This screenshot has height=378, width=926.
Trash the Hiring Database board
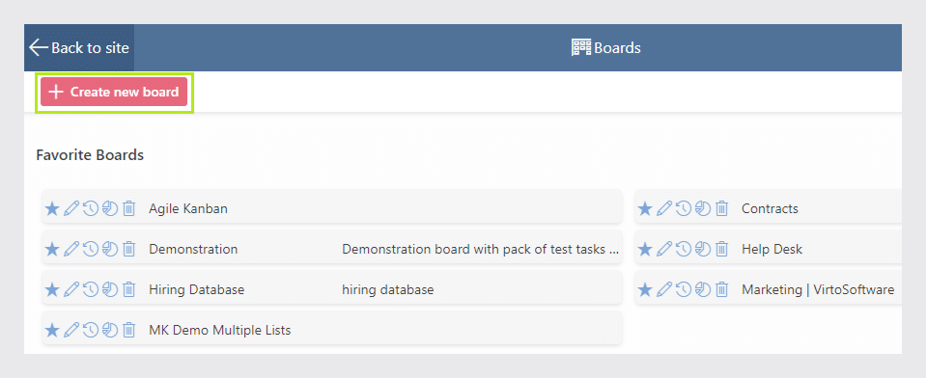(129, 289)
